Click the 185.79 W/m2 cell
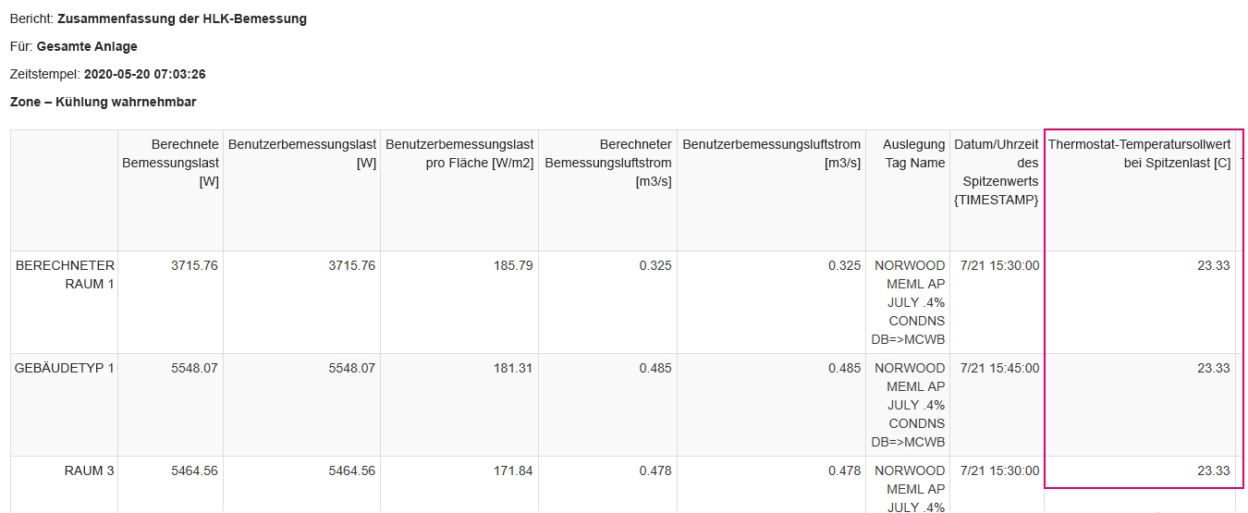 pyautogui.click(x=513, y=265)
